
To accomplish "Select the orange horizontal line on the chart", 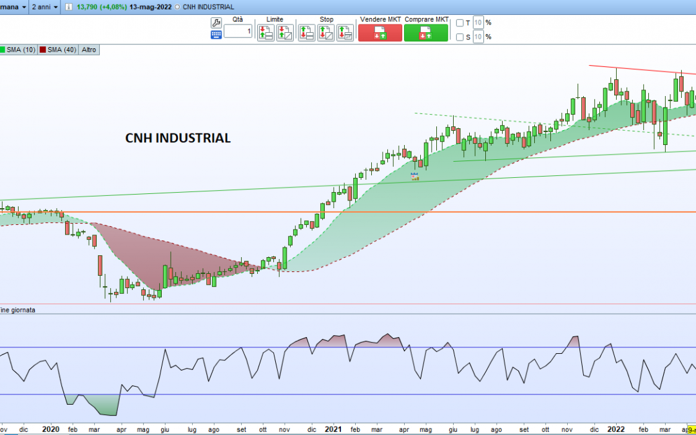I will (348, 212).
